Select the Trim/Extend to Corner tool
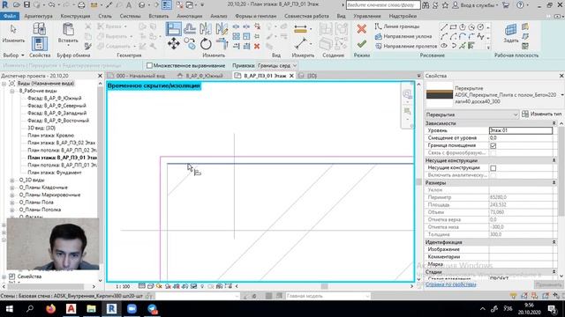 pyautogui.click(x=222, y=44)
